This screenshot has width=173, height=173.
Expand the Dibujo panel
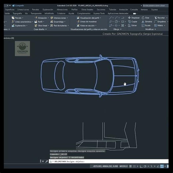coord(117,29)
